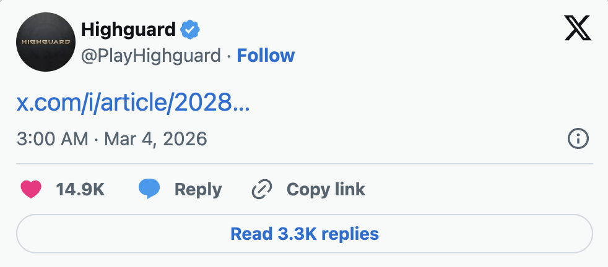The width and height of the screenshot is (608, 267).
Task: Open the info icon beside timestamp
Action: (x=578, y=139)
